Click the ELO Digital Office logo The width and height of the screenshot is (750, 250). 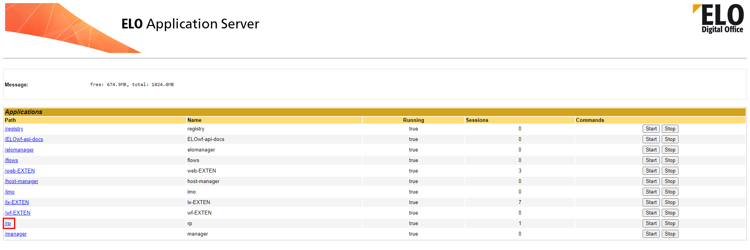click(718, 19)
